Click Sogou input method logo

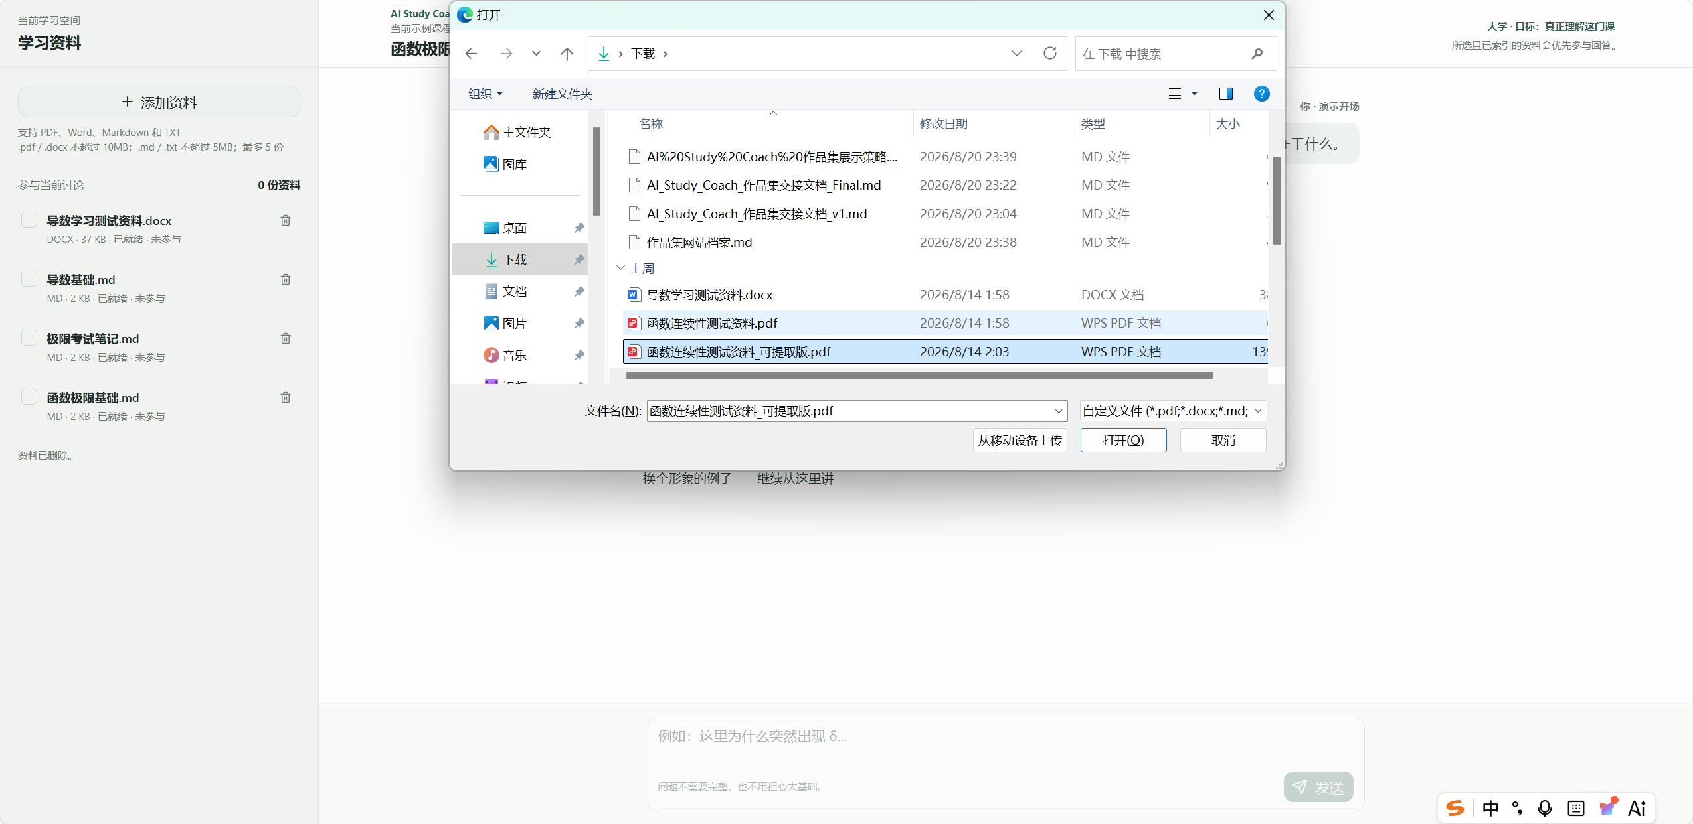click(1455, 807)
